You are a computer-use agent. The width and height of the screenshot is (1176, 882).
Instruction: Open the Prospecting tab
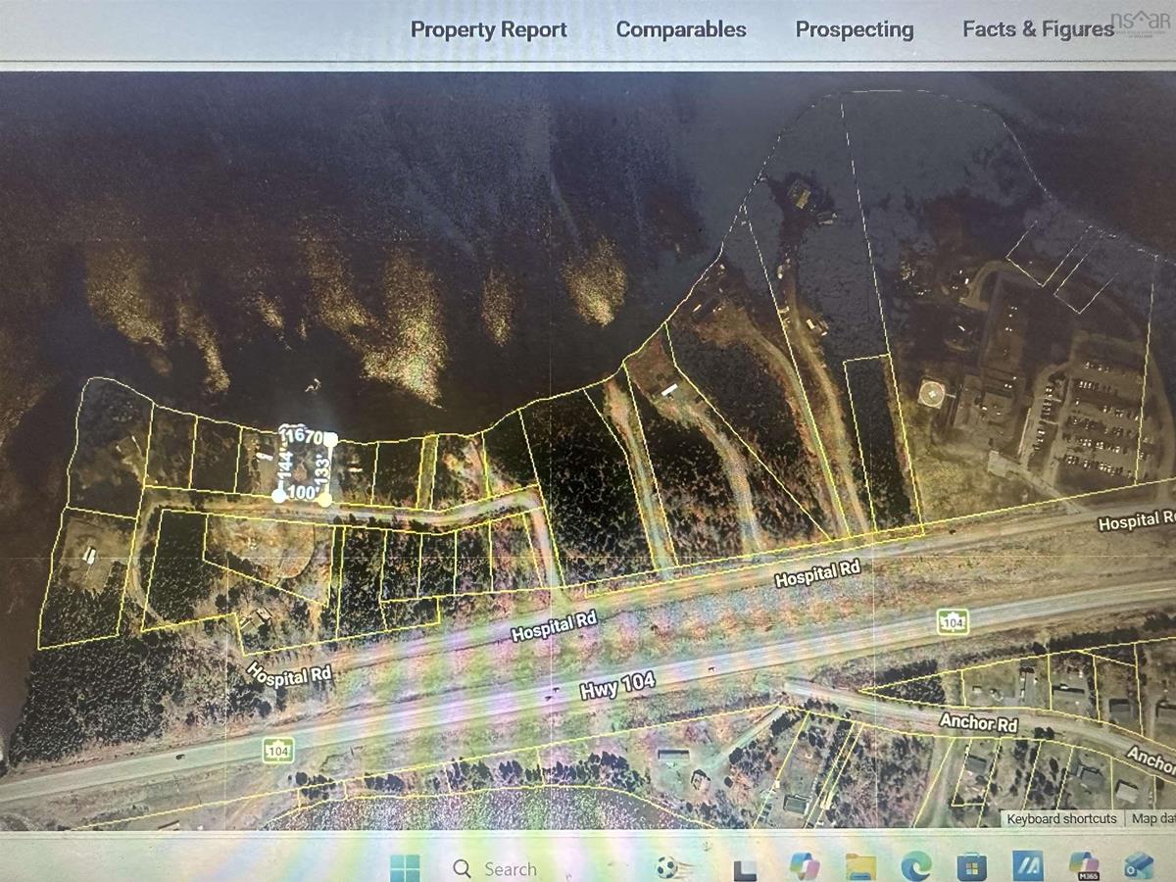tap(855, 29)
